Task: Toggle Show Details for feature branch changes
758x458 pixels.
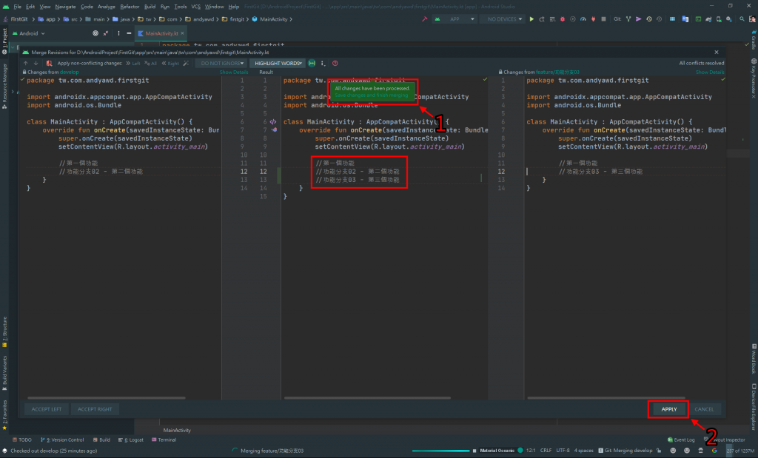Action: click(x=709, y=73)
